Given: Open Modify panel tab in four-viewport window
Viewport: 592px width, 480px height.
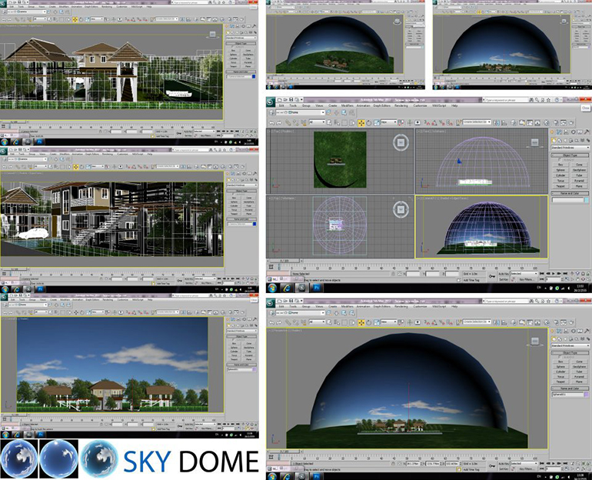Looking at the screenshot, I should point(559,132).
